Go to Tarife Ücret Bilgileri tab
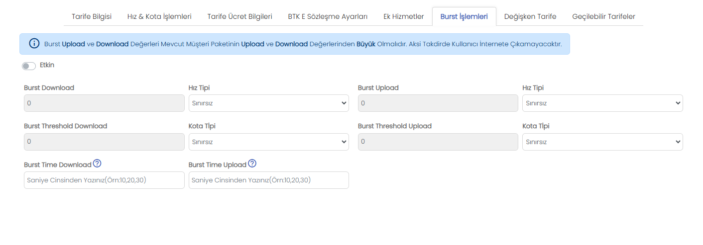703x245 pixels. pos(239,16)
